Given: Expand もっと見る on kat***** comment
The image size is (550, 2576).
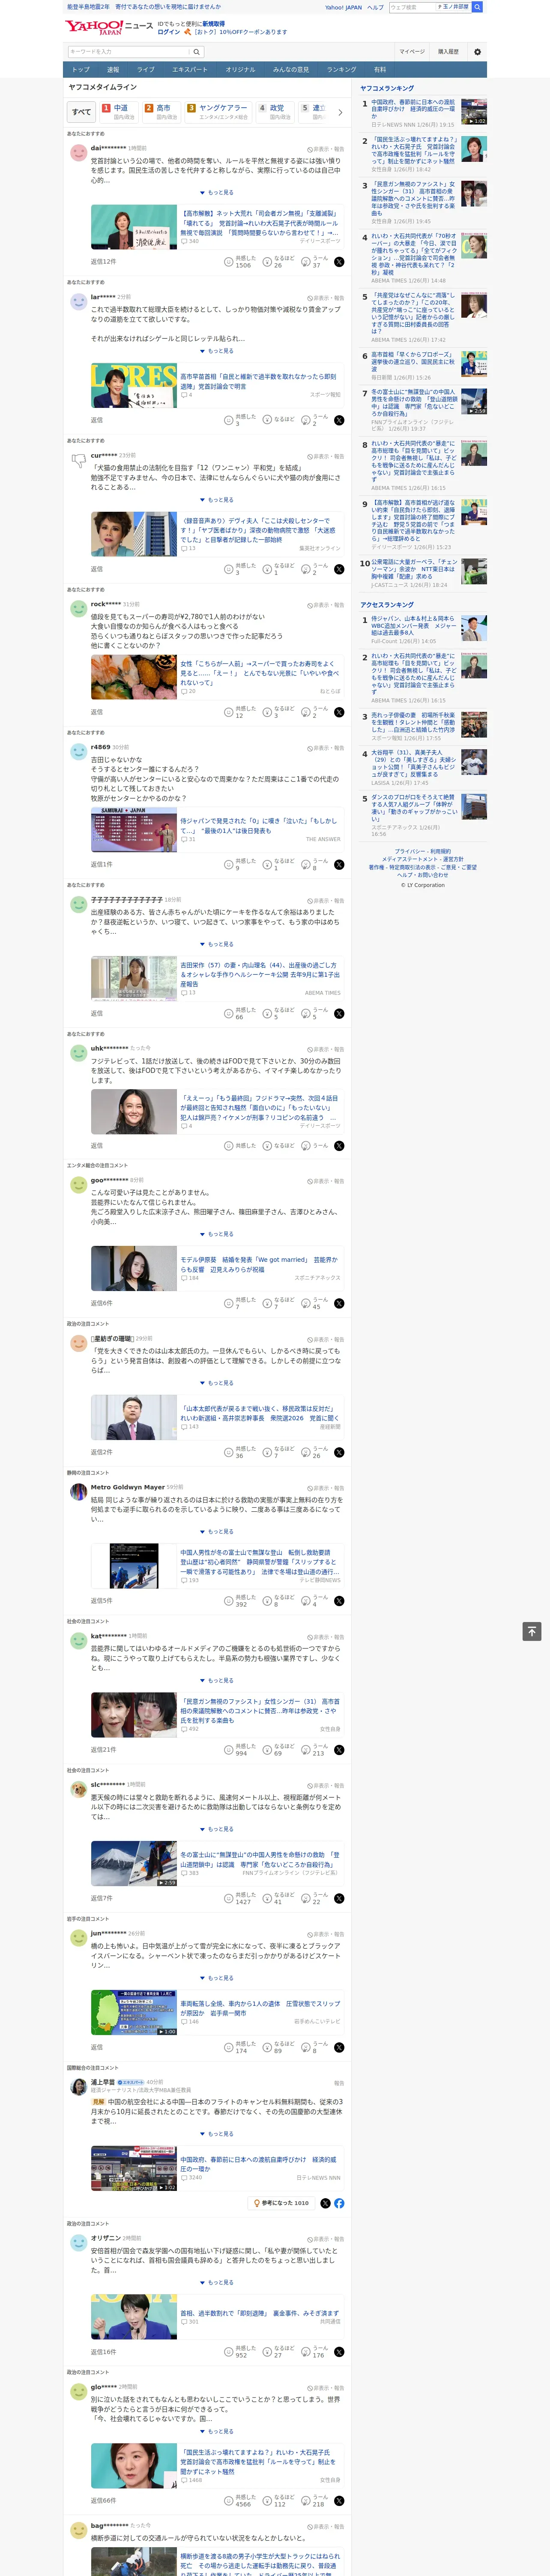Looking at the screenshot, I should pyautogui.click(x=217, y=1680).
